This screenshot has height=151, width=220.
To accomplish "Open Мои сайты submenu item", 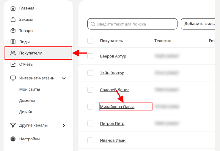I will click(30, 89).
